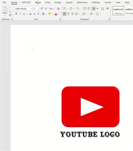Open the Review tab
The height and width of the screenshot is (151, 133).
pos(108,2)
